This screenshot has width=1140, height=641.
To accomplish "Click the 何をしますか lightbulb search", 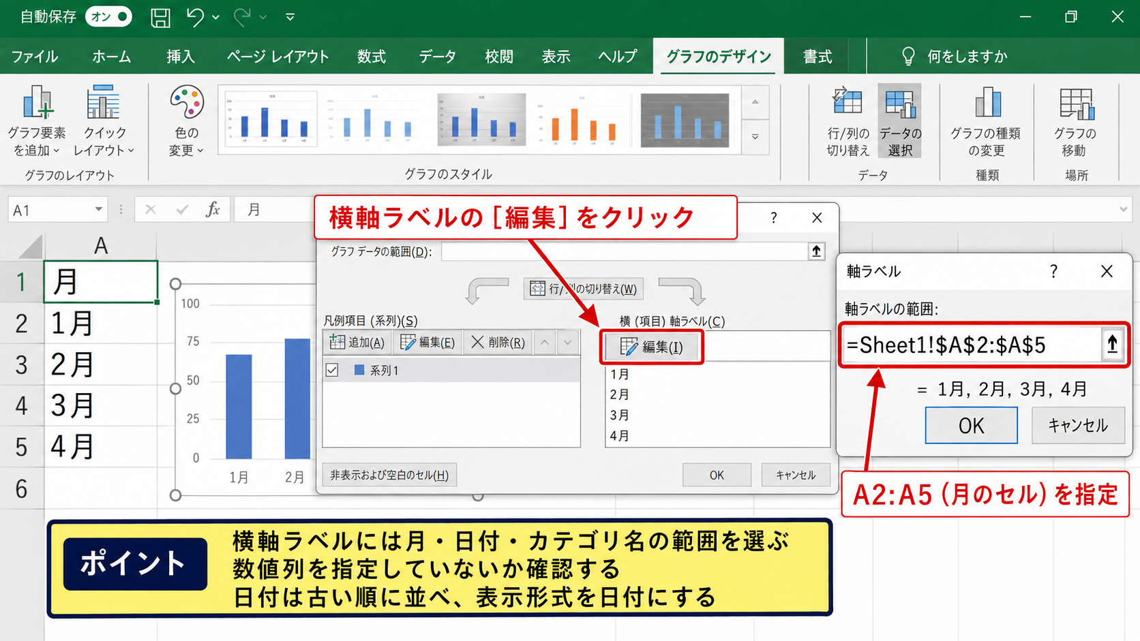I will (955, 57).
